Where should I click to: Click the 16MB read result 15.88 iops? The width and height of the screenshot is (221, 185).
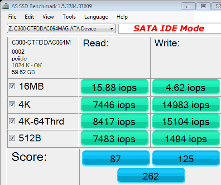point(115,87)
